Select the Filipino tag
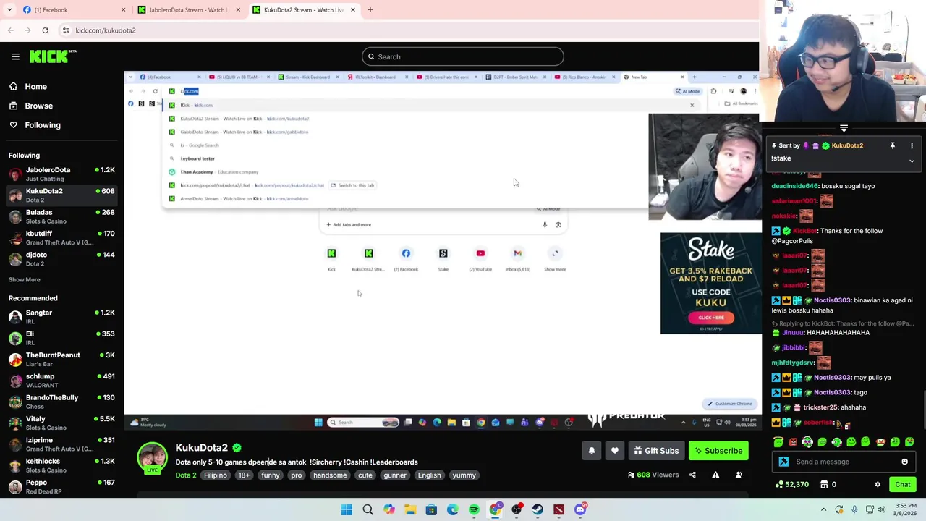The width and height of the screenshot is (926, 521). click(x=216, y=475)
